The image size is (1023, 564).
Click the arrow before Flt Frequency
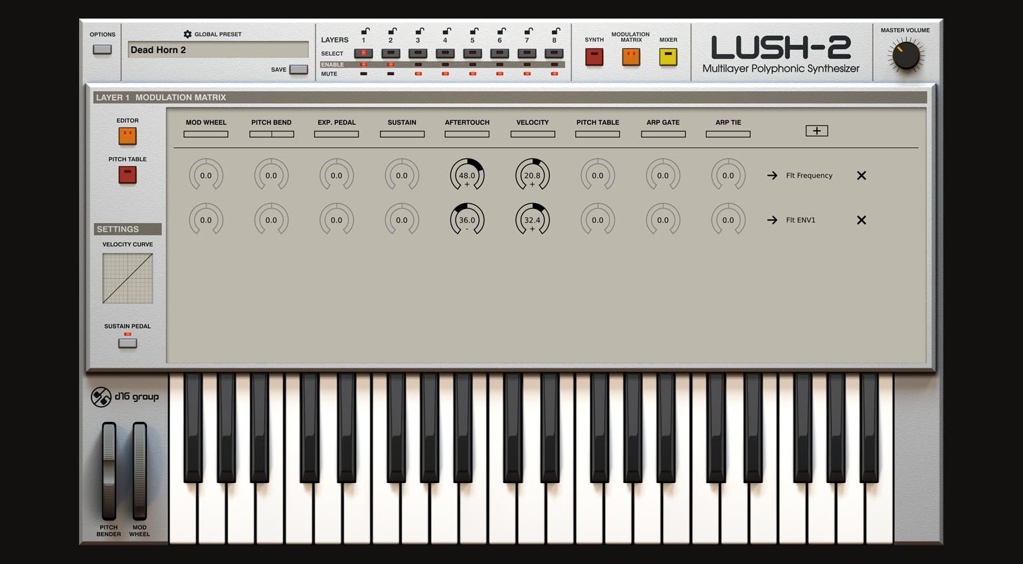pyautogui.click(x=772, y=175)
